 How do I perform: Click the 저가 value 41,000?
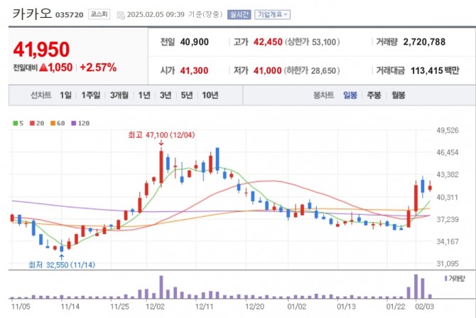267,70
